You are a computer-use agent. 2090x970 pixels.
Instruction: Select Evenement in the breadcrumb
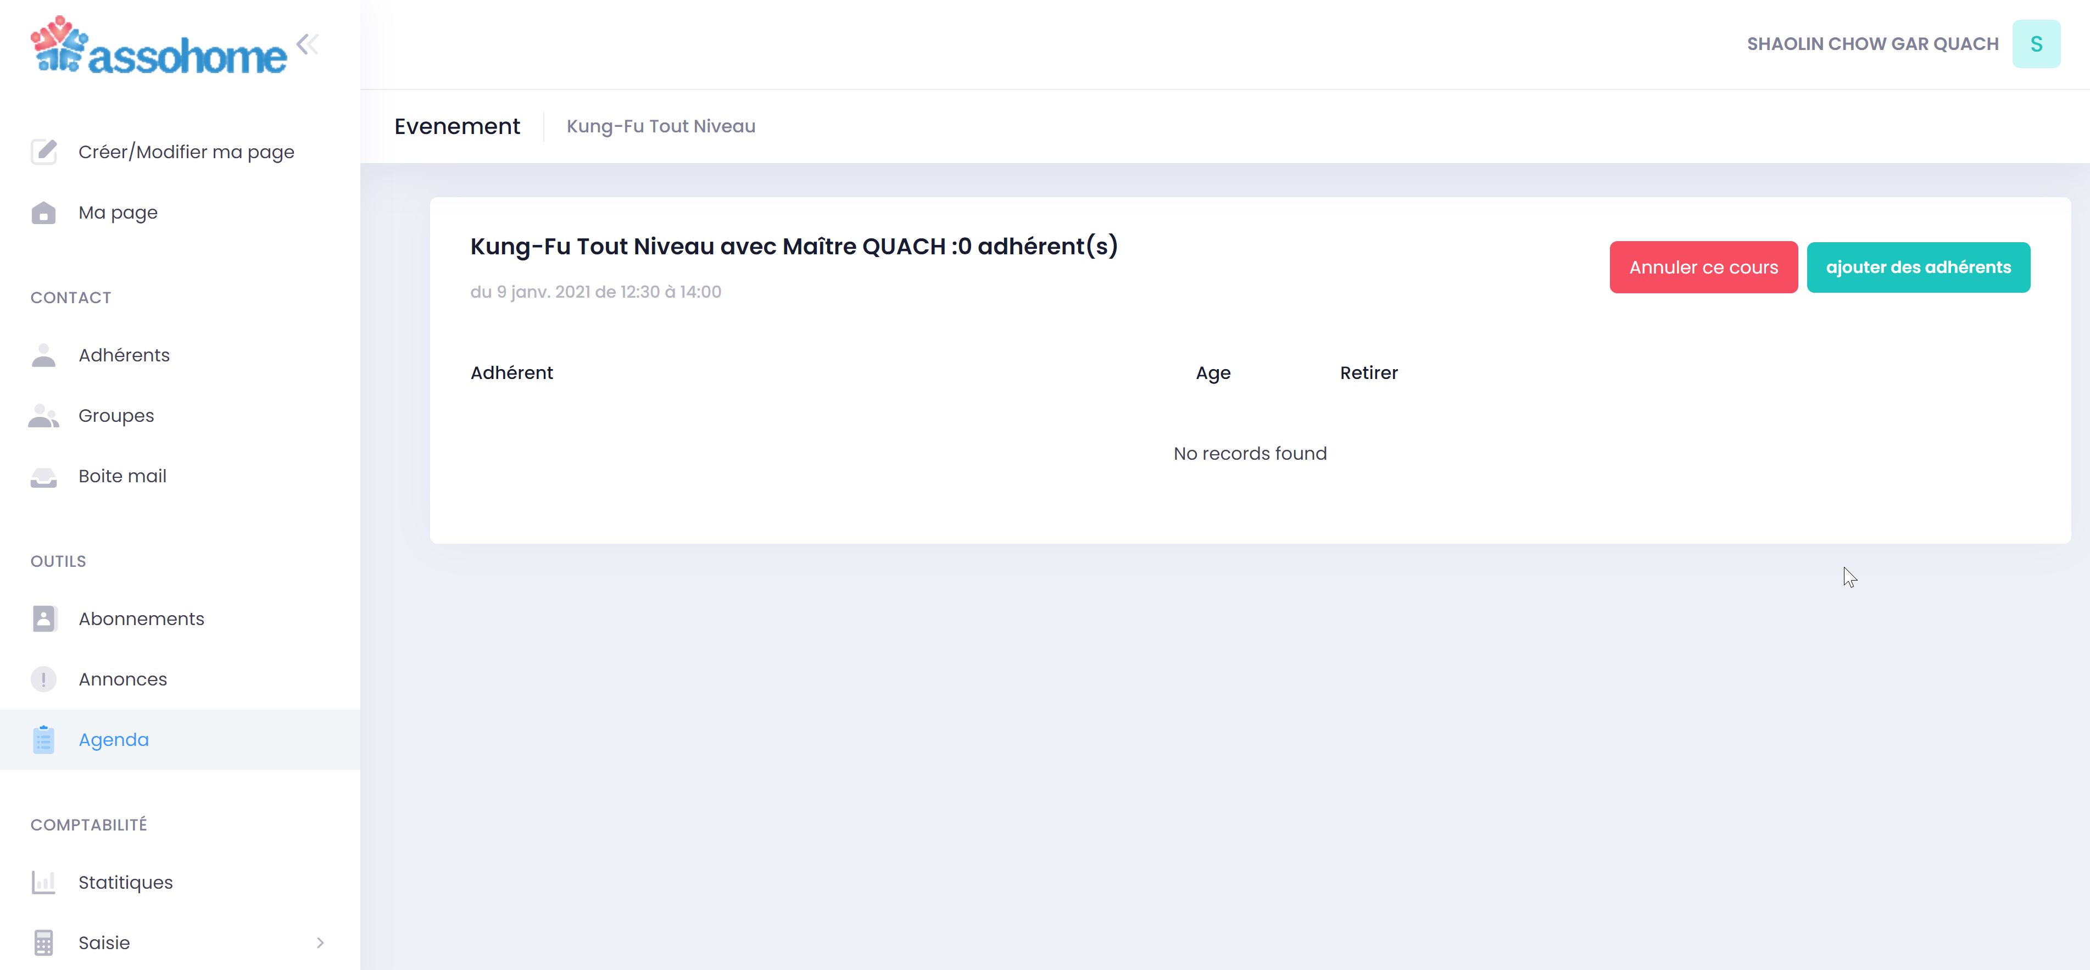(x=457, y=126)
